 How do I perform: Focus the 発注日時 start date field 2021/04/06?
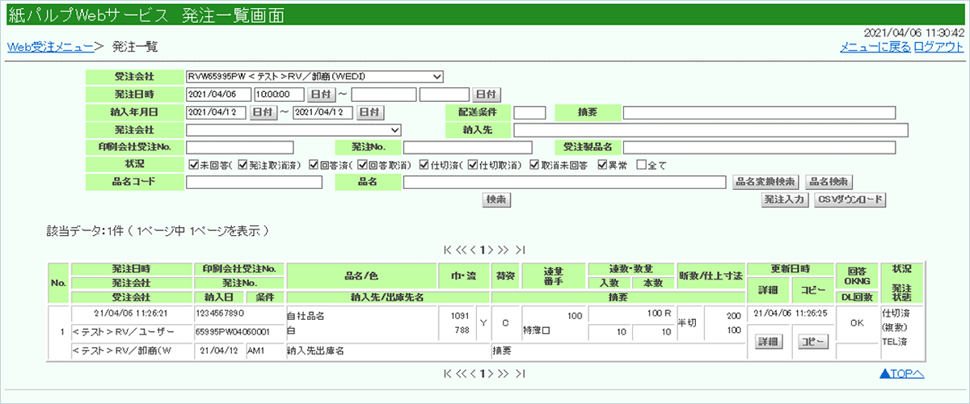[x=217, y=95]
